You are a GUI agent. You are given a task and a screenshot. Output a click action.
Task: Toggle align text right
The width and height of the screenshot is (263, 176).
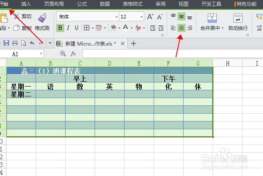coord(190,28)
